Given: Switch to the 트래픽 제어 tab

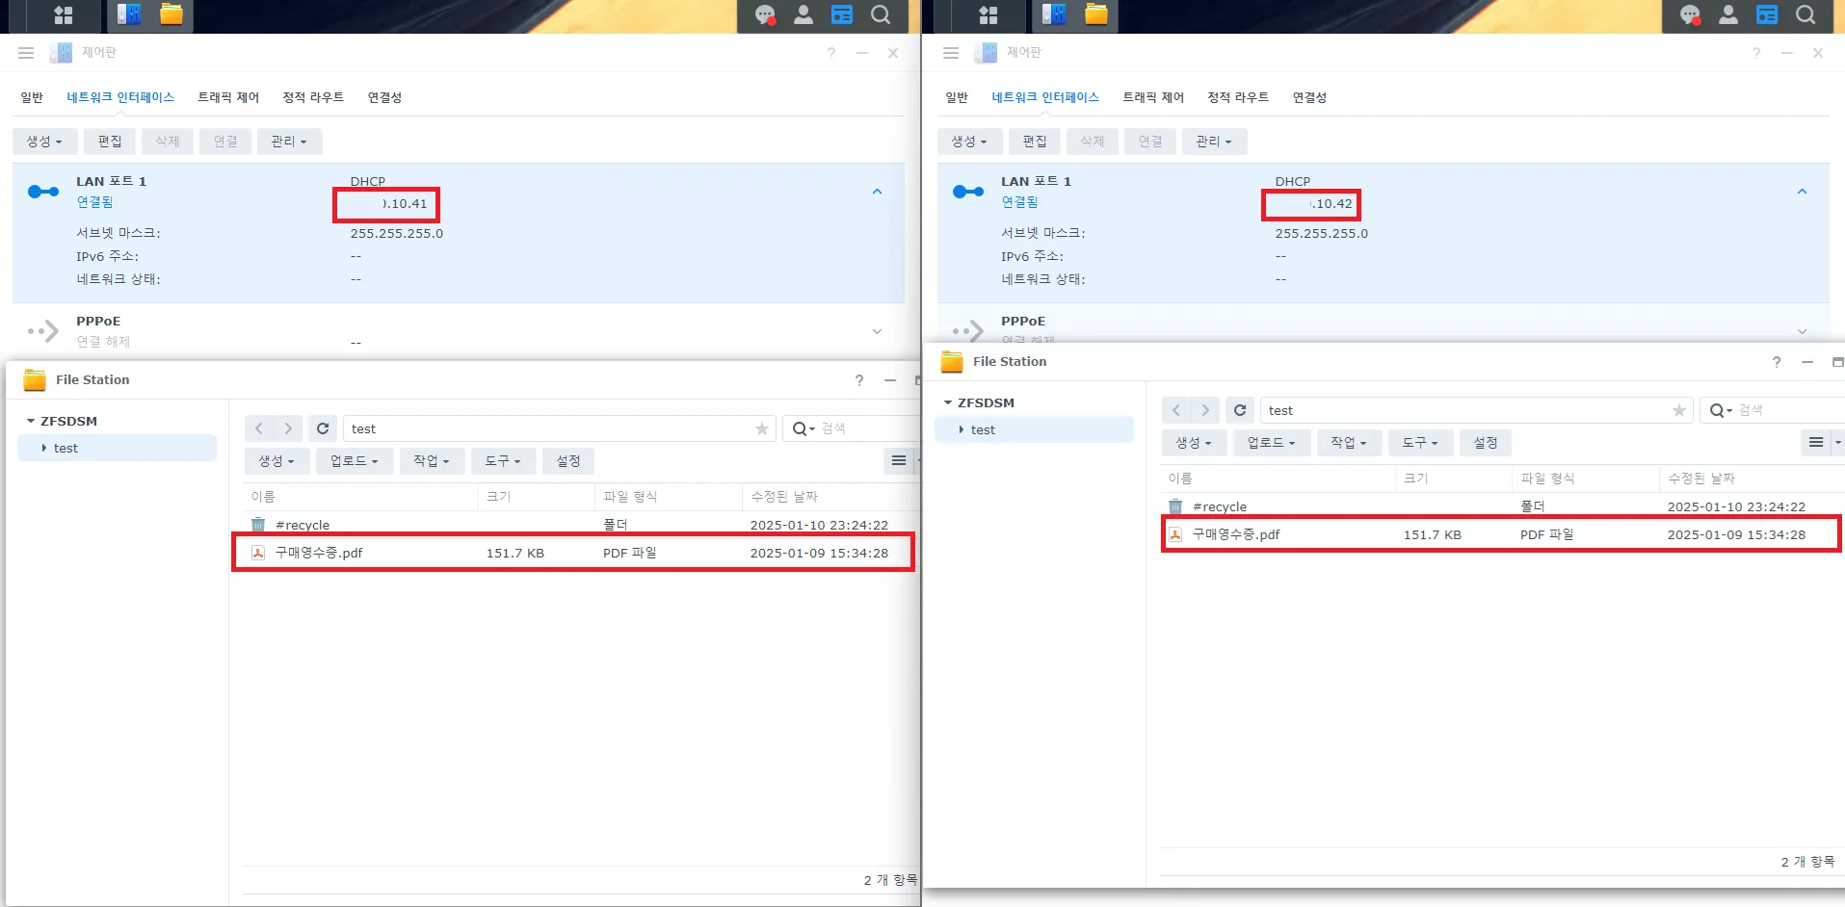Looking at the screenshot, I should (227, 96).
